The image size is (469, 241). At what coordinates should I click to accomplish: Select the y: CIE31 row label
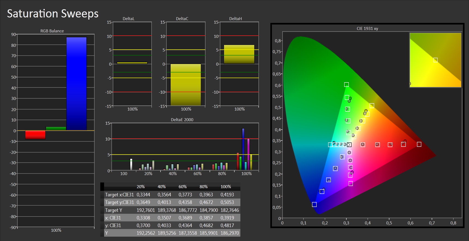(x=113, y=225)
